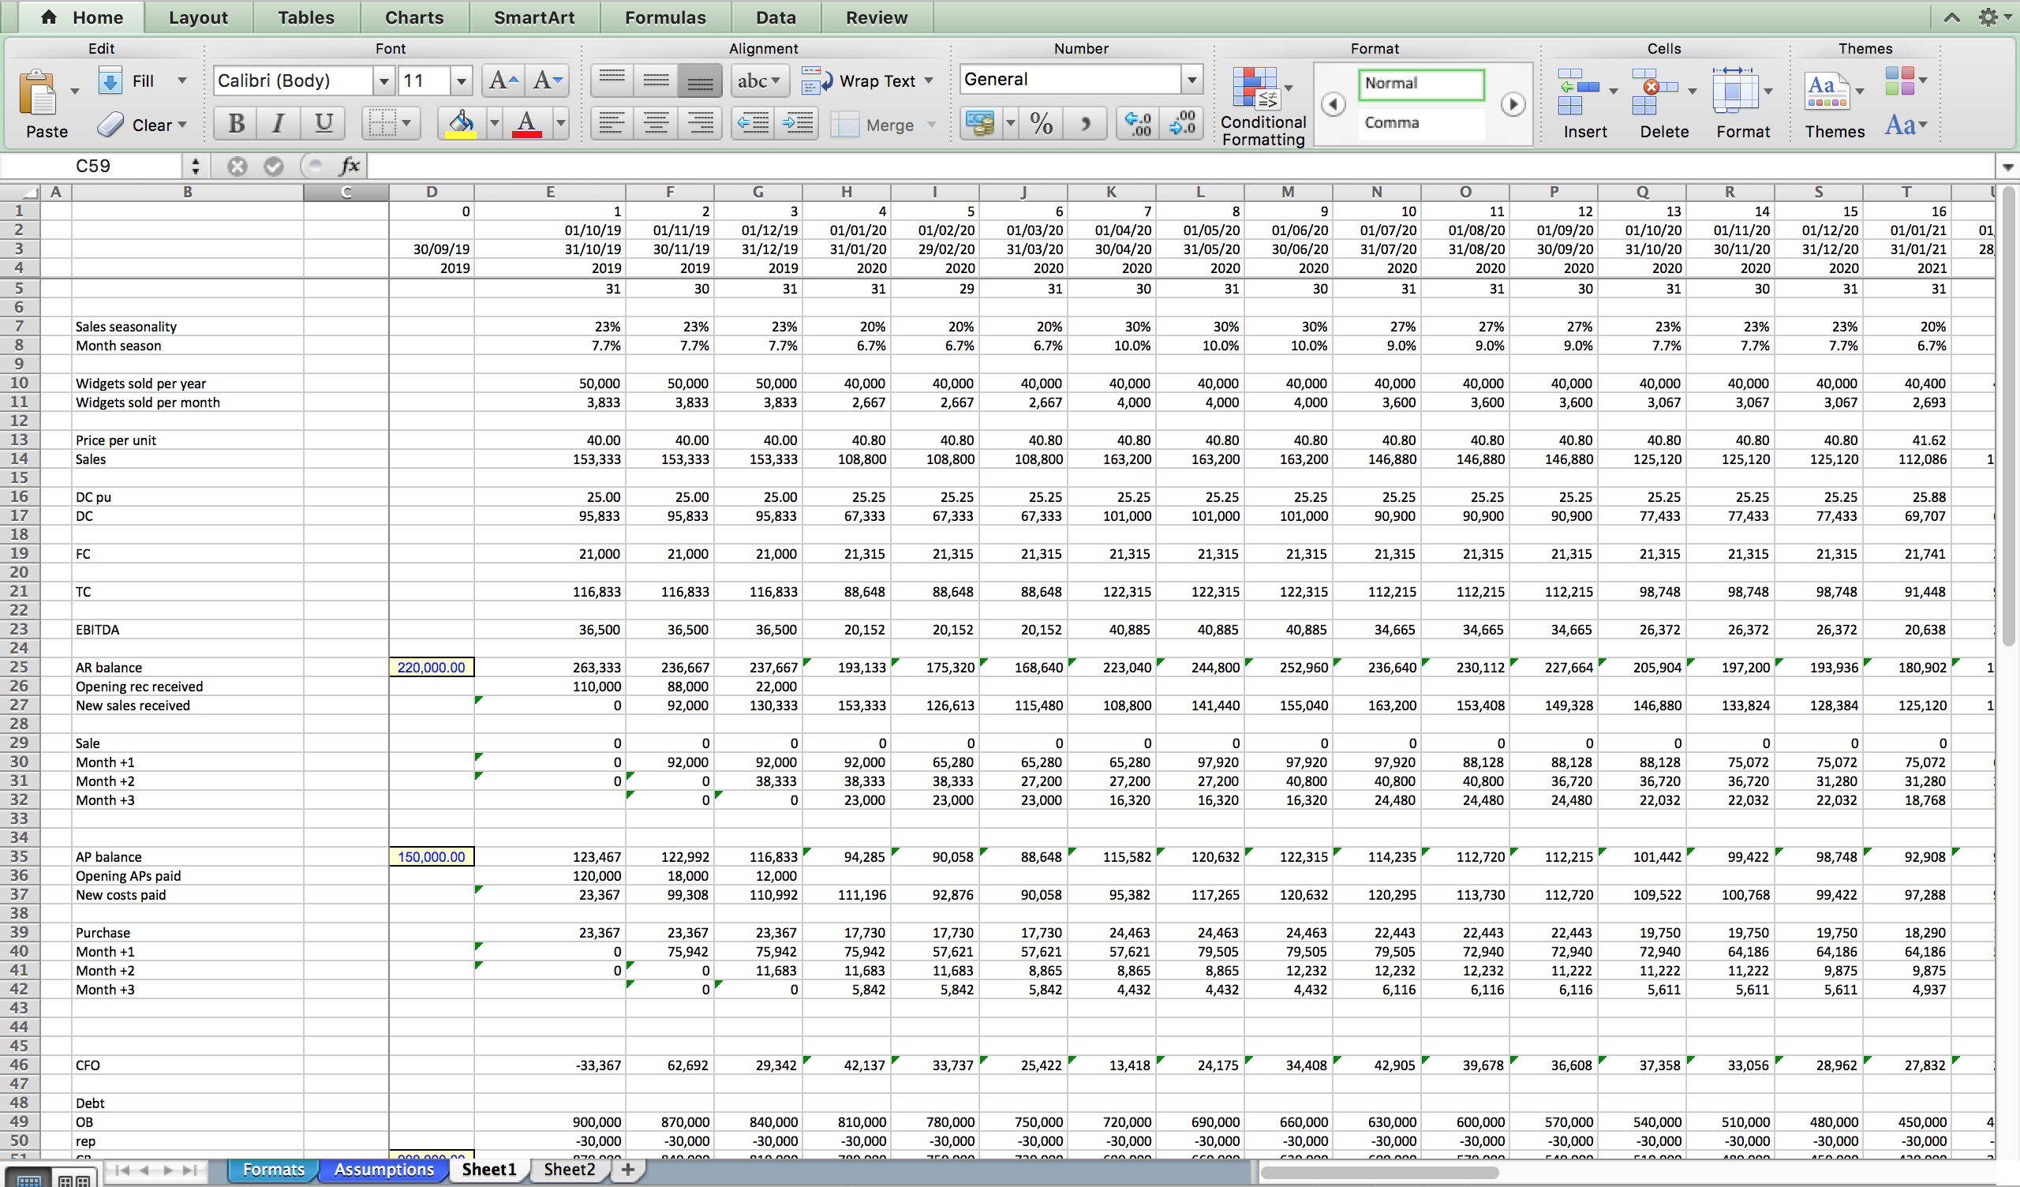Click the Fill down icon
Image resolution: width=2020 pixels, height=1187 pixels.
pyautogui.click(x=110, y=81)
